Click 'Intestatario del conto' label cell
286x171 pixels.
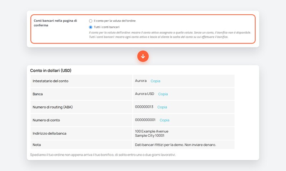pyautogui.click(x=82, y=81)
